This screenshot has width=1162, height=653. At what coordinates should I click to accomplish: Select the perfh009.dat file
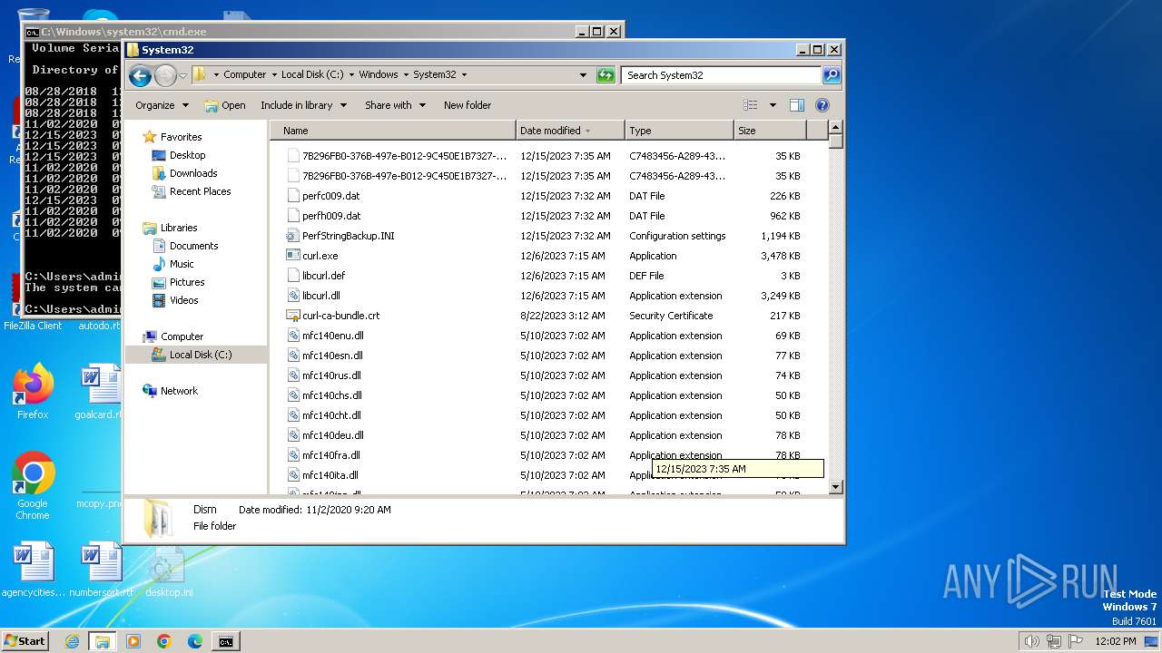point(330,216)
